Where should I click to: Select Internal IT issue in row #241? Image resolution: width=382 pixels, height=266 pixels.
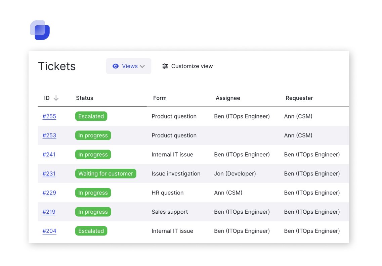(x=172, y=155)
